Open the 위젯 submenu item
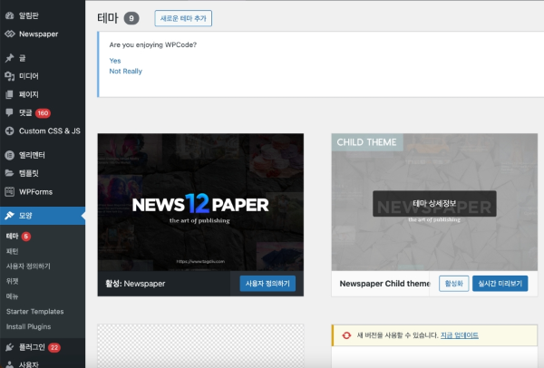 tap(12, 281)
